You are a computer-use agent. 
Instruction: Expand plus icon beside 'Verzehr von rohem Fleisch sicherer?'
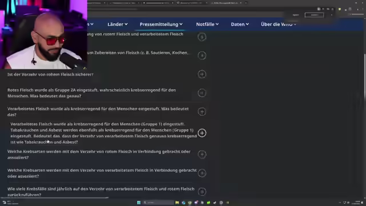click(202, 74)
